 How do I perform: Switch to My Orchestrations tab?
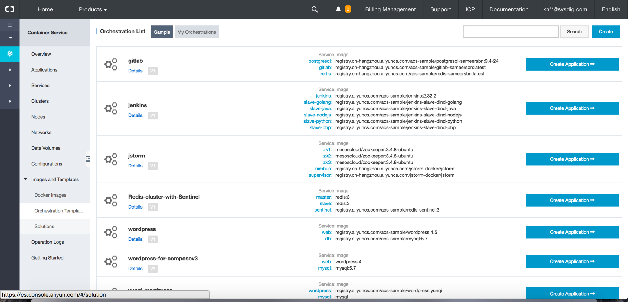tap(197, 32)
